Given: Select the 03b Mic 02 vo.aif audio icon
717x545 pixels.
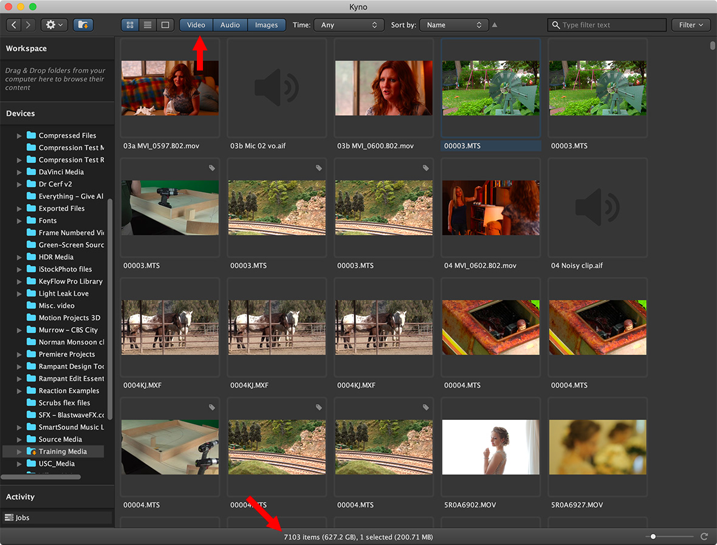Looking at the screenshot, I should pyautogui.click(x=276, y=87).
